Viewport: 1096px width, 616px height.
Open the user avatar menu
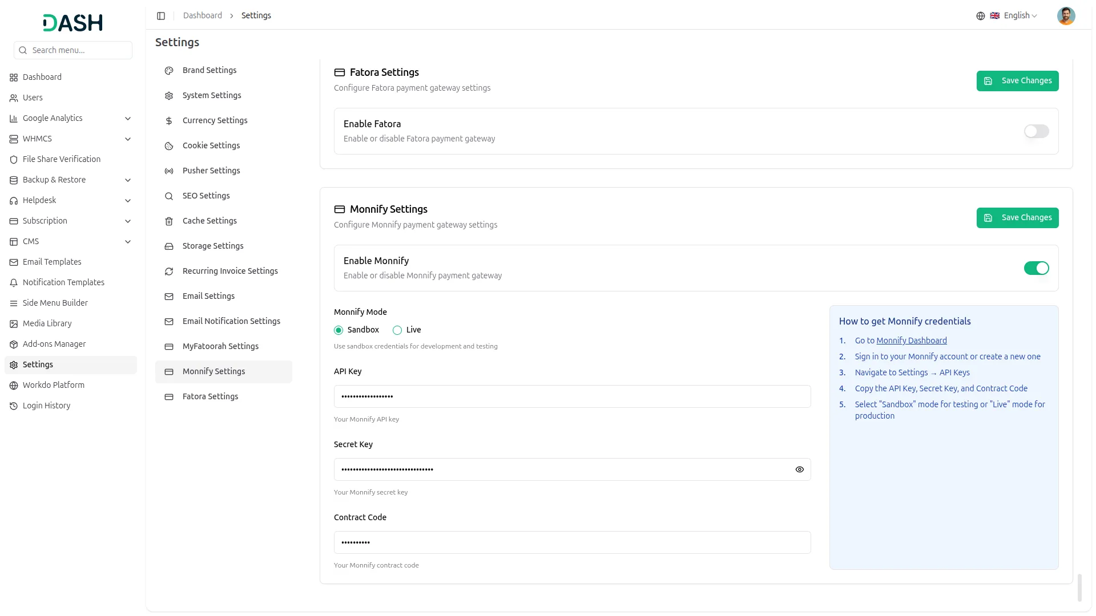pos(1066,16)
